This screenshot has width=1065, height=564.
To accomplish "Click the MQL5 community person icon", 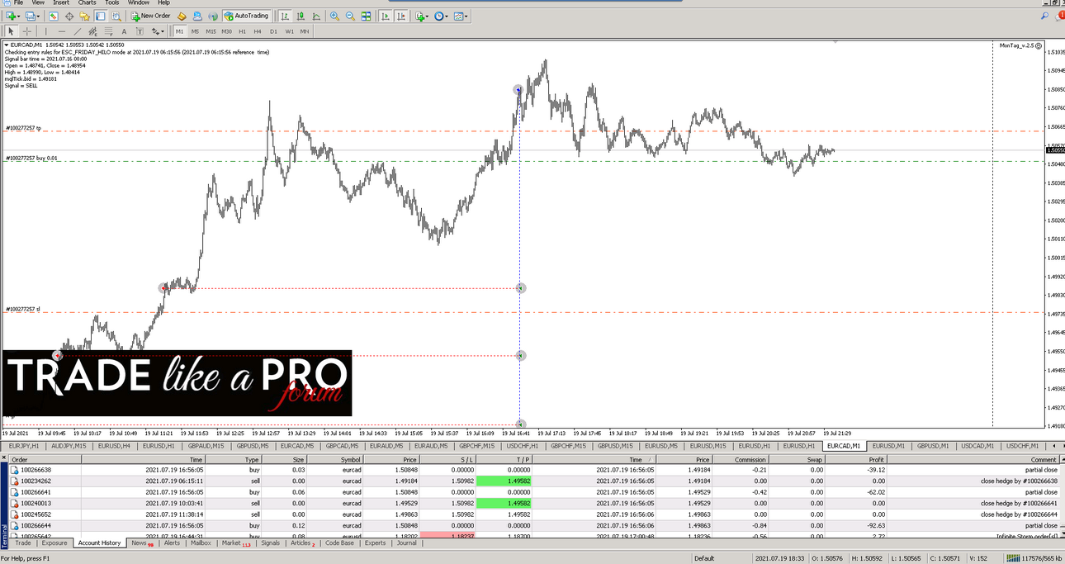I will [x=197, y=16].
